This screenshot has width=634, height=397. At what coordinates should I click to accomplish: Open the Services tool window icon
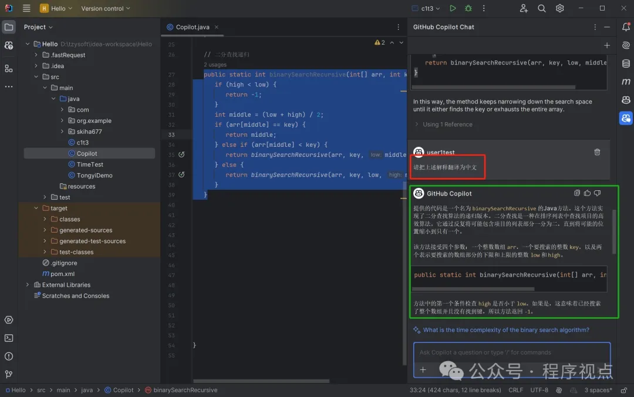tap(8, 319)
